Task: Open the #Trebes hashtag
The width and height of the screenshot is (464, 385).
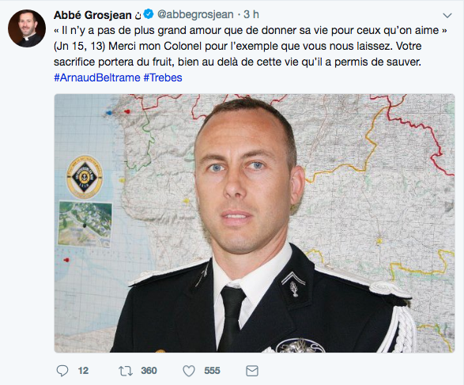Action: coord(163,77)
